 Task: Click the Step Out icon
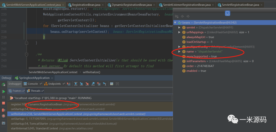click(x=93, y=84)
